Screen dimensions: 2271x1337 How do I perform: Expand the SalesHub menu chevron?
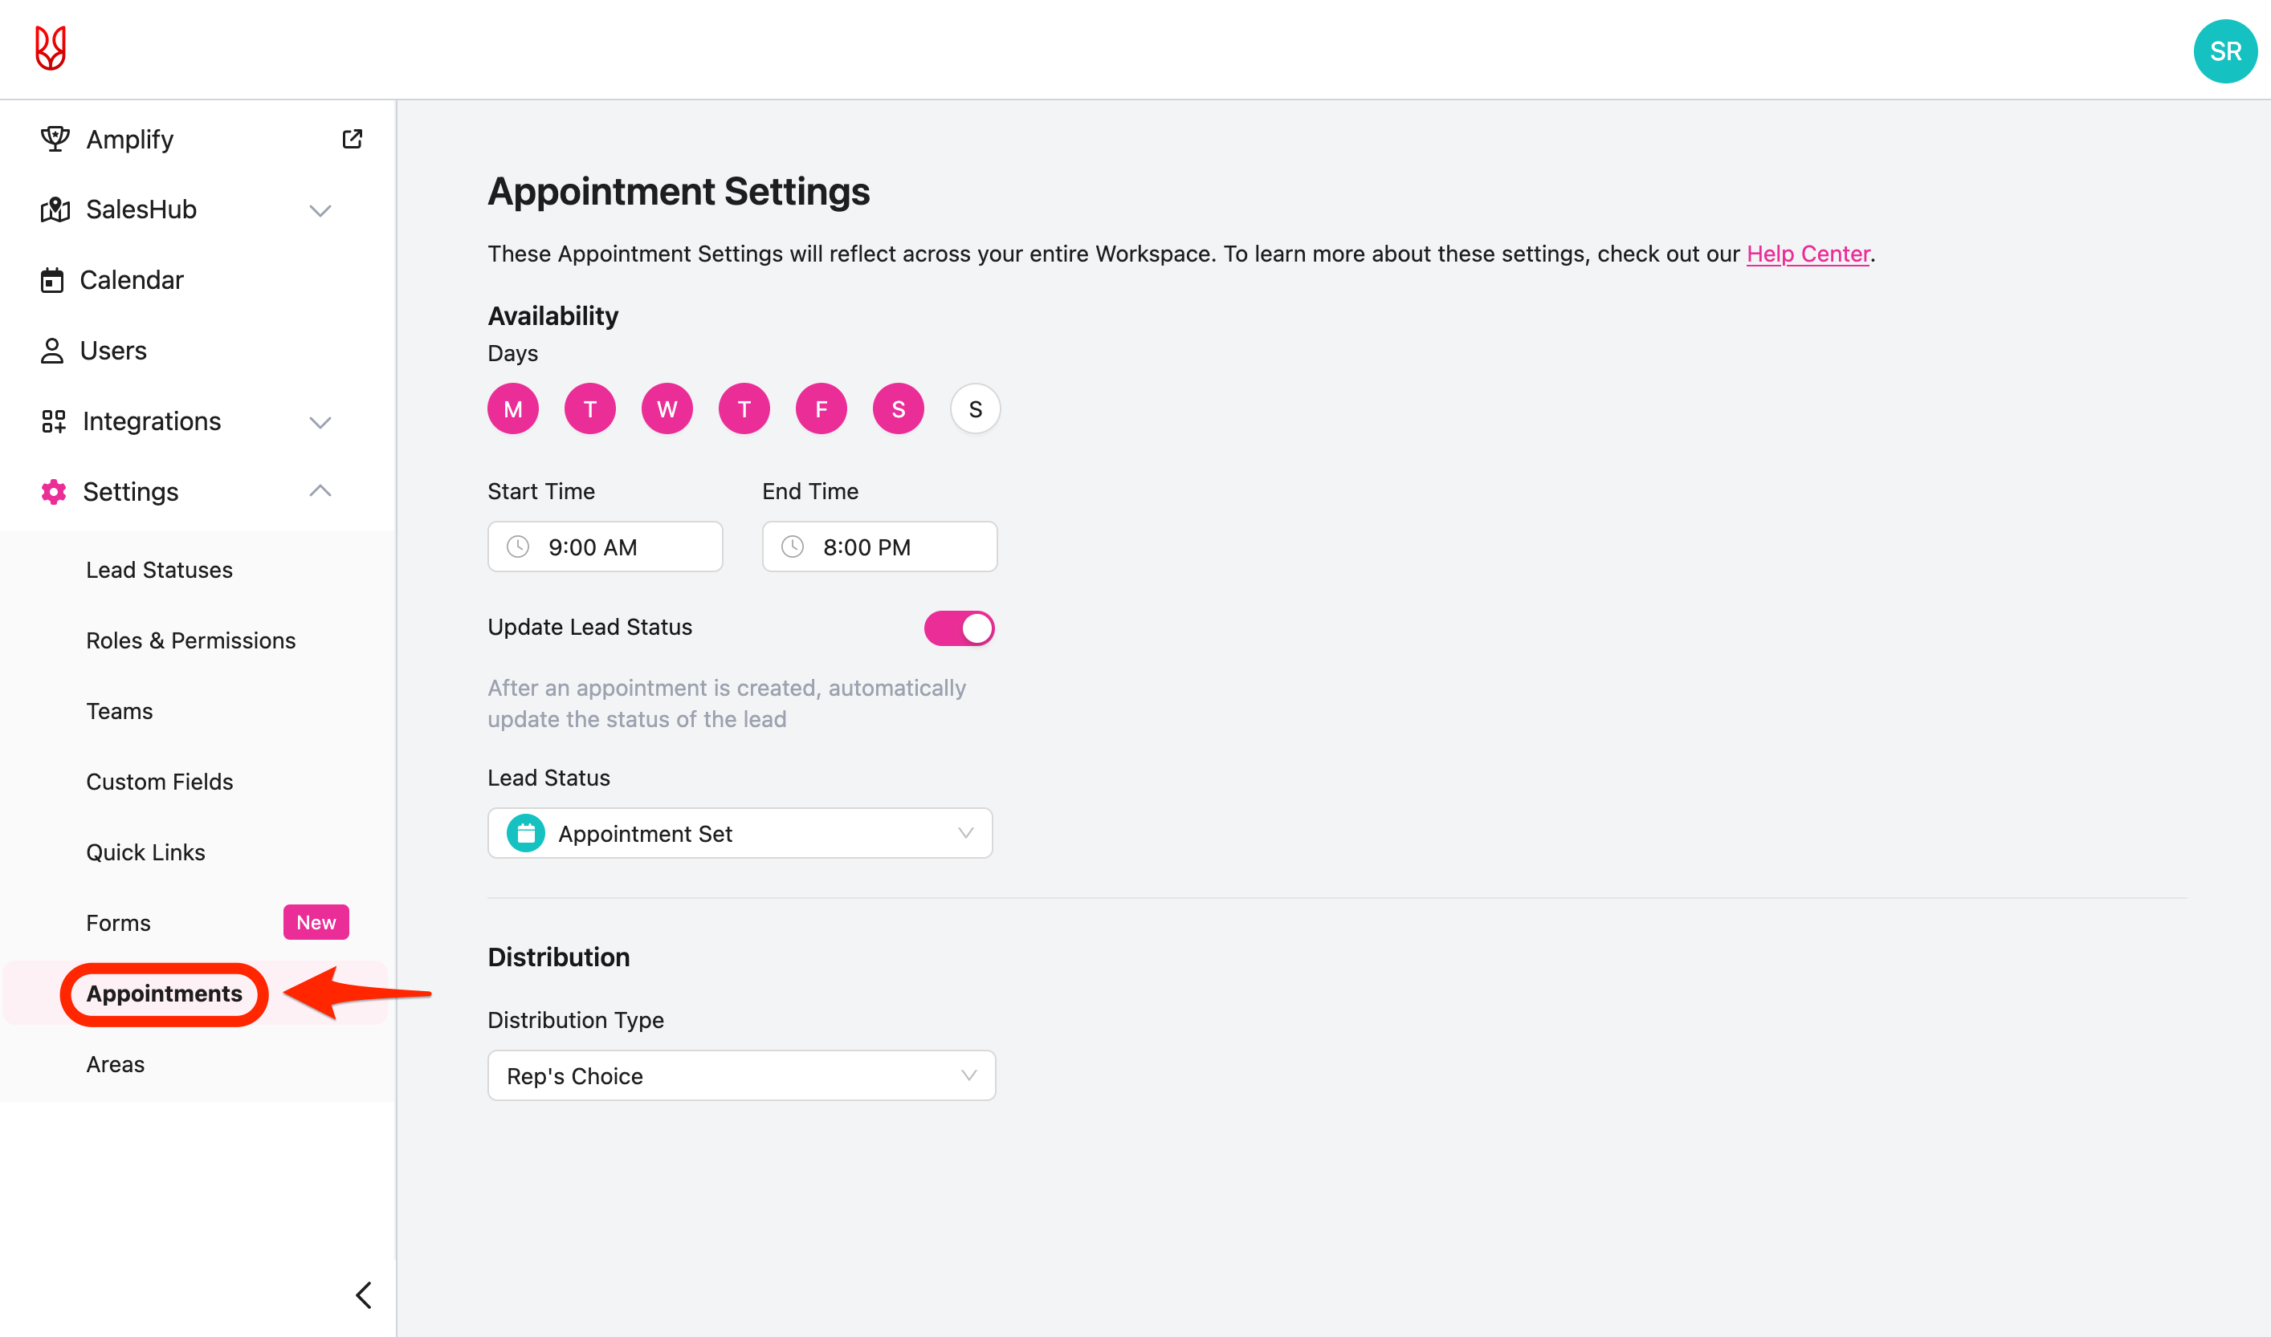click(x=320, y=210)
